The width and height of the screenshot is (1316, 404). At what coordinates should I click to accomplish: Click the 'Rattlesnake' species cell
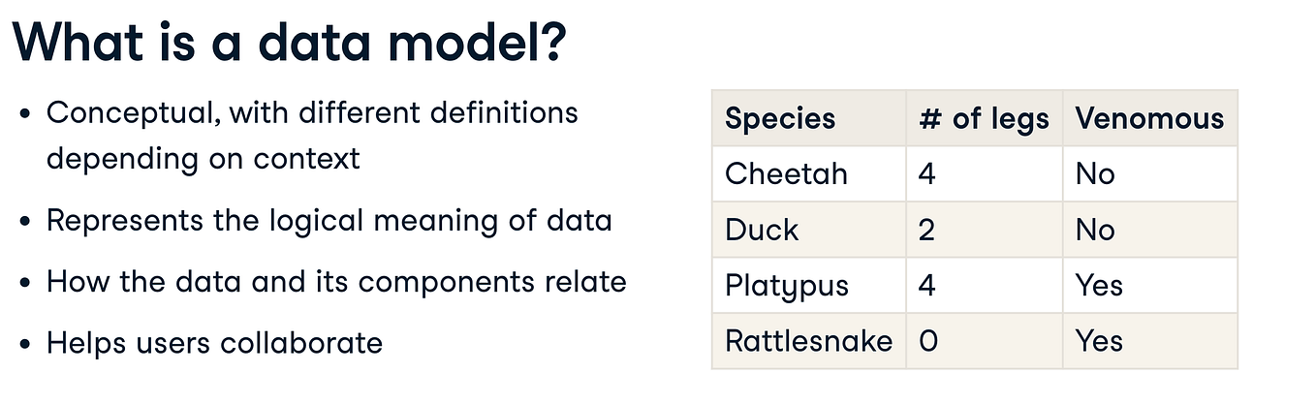pos(808,341)
